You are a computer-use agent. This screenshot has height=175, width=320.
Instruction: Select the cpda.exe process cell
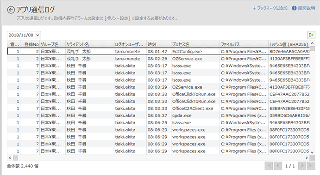point(195,115)
